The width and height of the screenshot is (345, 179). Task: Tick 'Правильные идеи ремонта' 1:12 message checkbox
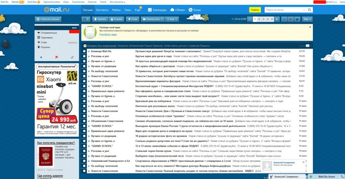tap(84, 91)
